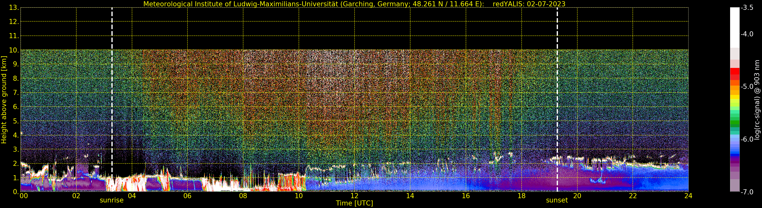Click the colorbar value '-4.0'
Viewport: 762px width, 208px height.
pos(747,34)
